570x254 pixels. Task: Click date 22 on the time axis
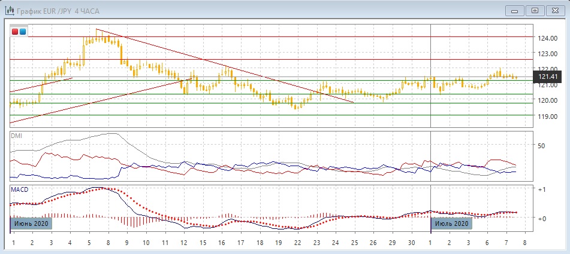pyautogui.click(x=297, y=242)
